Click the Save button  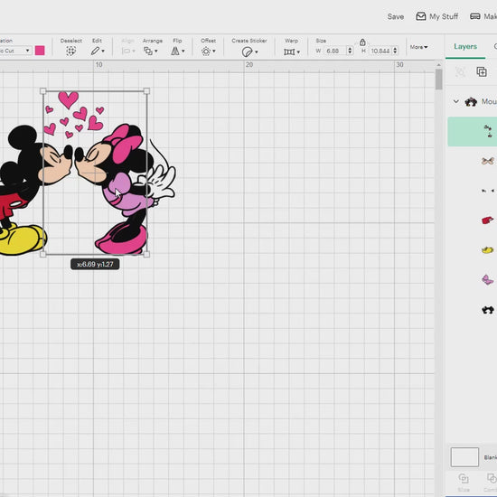pos(395,16)
